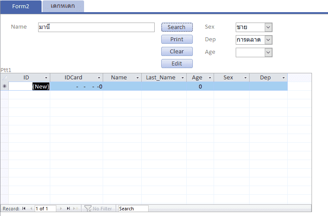Switch to the Form2 tab
The height and width of the screenshot is (216, 328).
[x=21, y=6]
